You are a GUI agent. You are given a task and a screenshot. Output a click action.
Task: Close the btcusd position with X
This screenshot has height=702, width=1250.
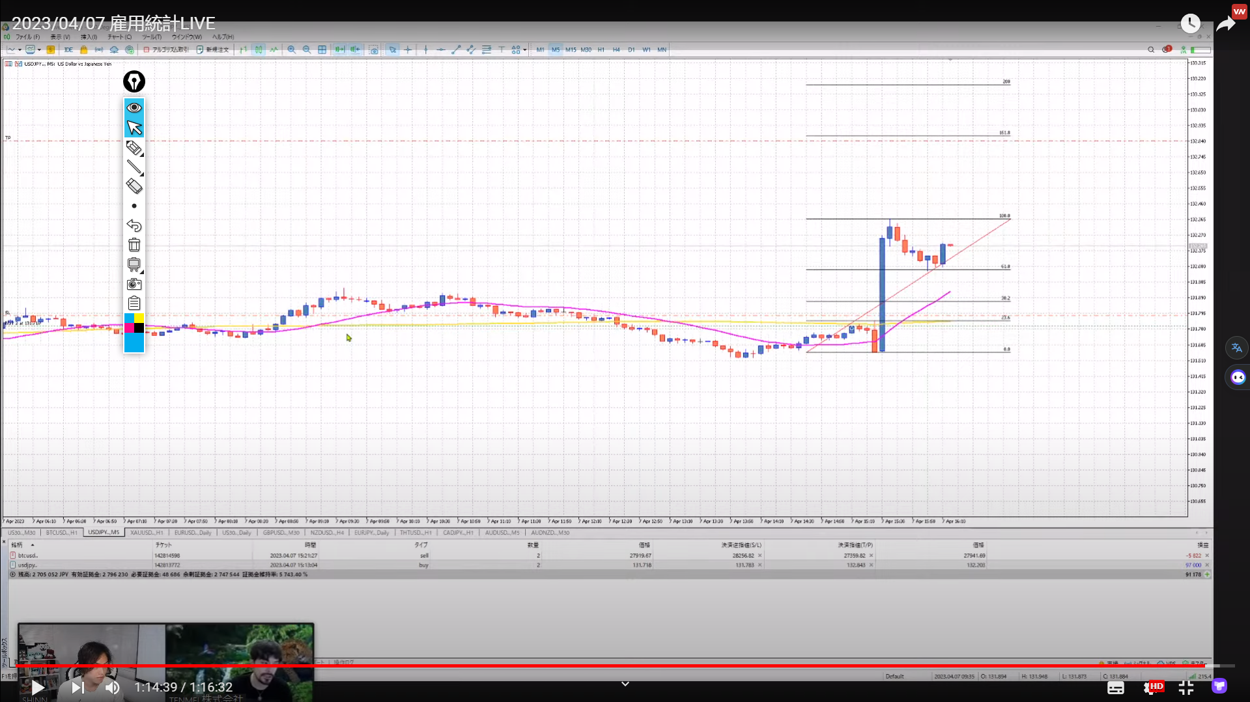pyautogui.click(x=1207, y=555)
